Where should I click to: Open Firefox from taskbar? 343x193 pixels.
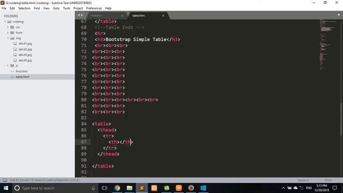[191, 188]
